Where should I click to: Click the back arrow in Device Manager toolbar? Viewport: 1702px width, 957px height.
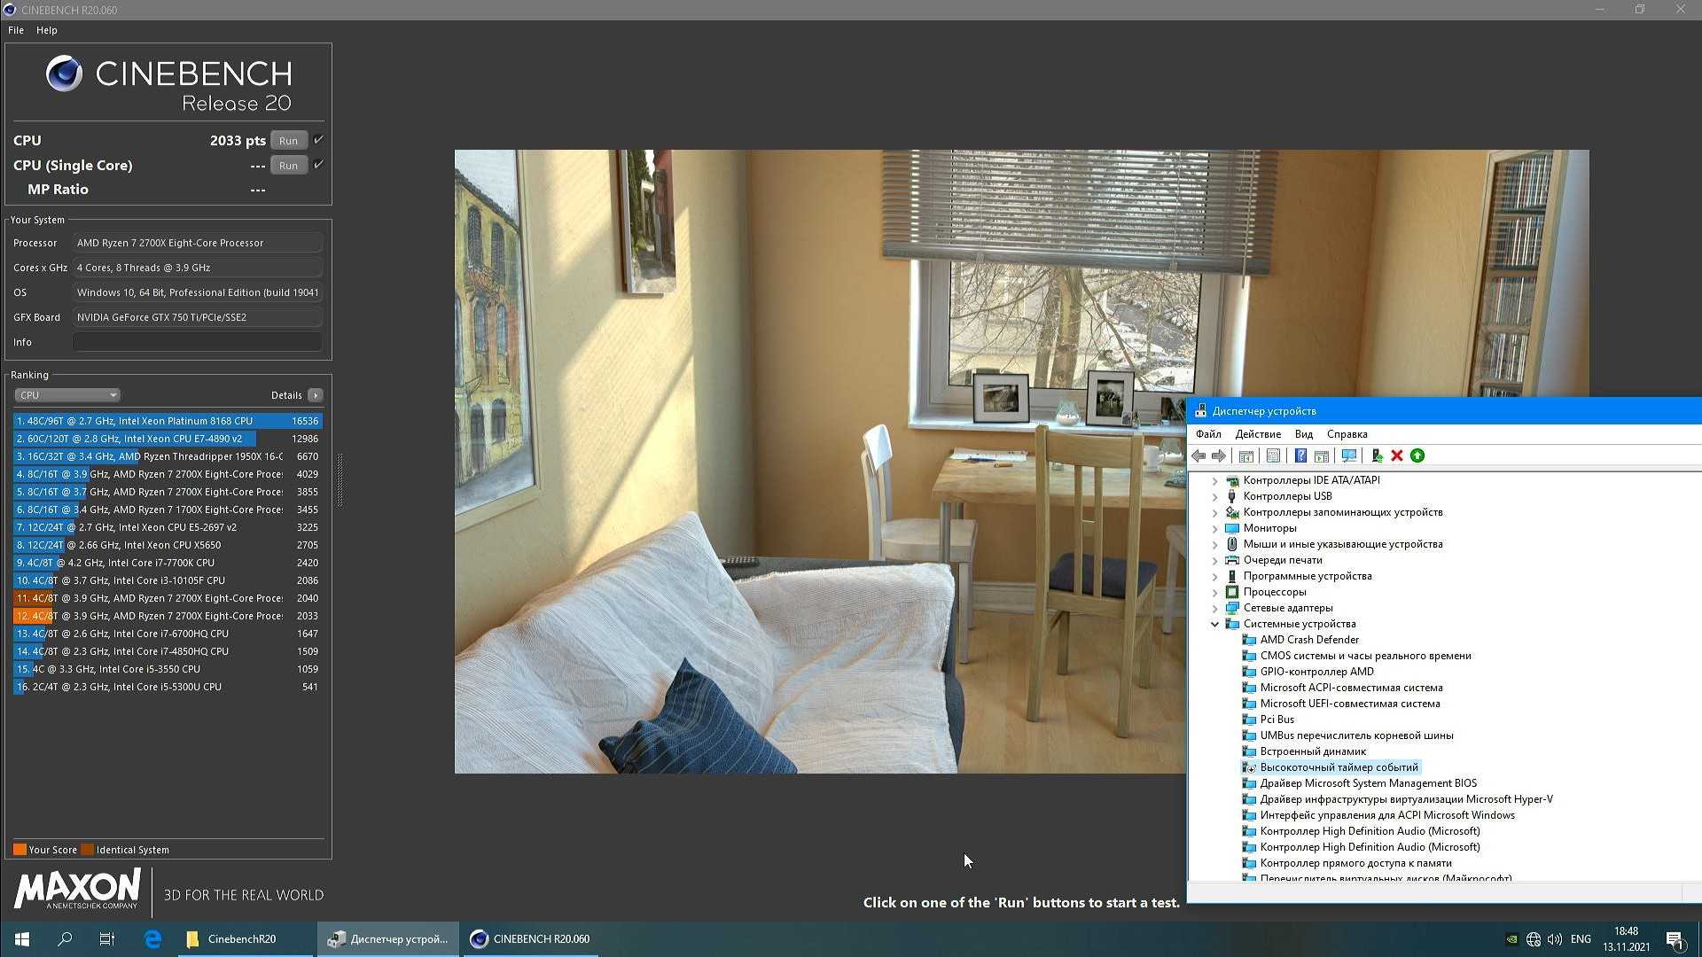[1198, 455]
